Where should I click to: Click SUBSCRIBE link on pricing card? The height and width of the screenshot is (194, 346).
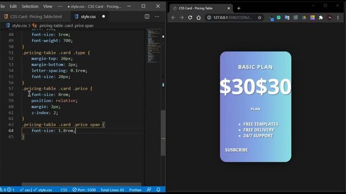236,150
